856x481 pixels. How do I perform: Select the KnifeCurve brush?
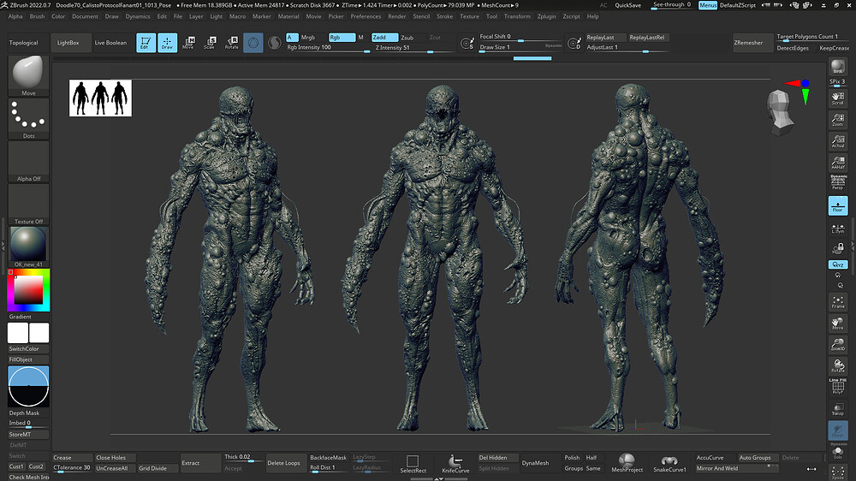click(455, 464)
